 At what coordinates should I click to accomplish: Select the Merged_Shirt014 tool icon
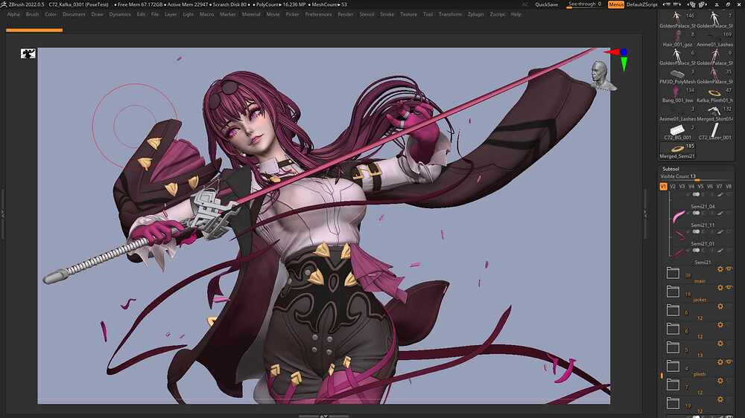click(714, 111)
